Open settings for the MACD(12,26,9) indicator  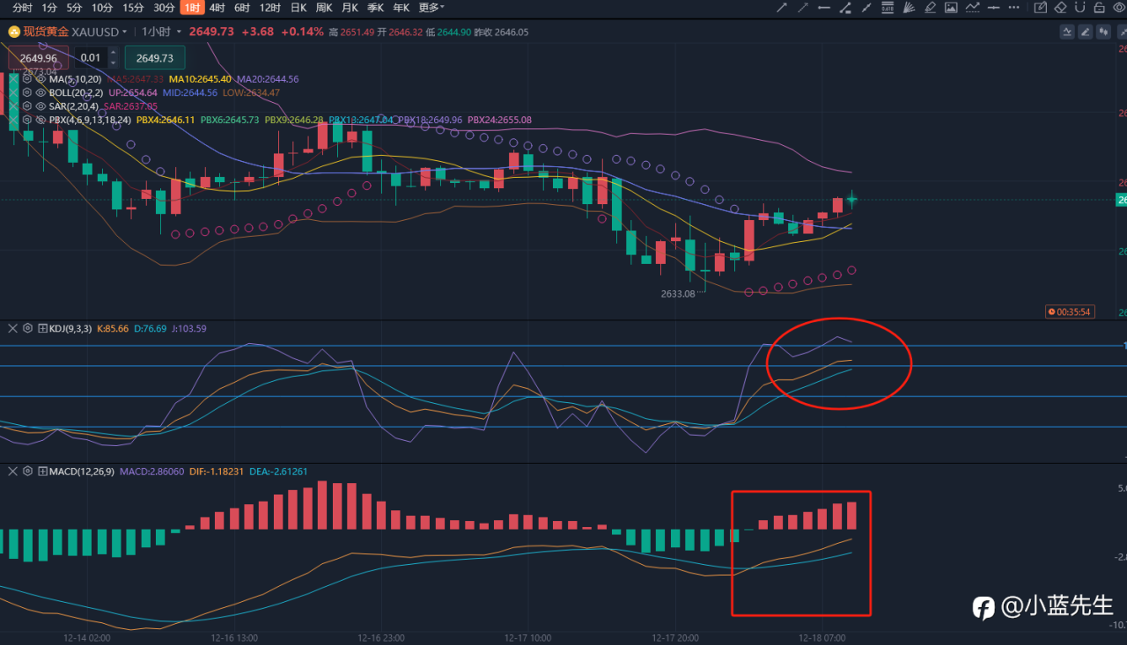(27, 472)
